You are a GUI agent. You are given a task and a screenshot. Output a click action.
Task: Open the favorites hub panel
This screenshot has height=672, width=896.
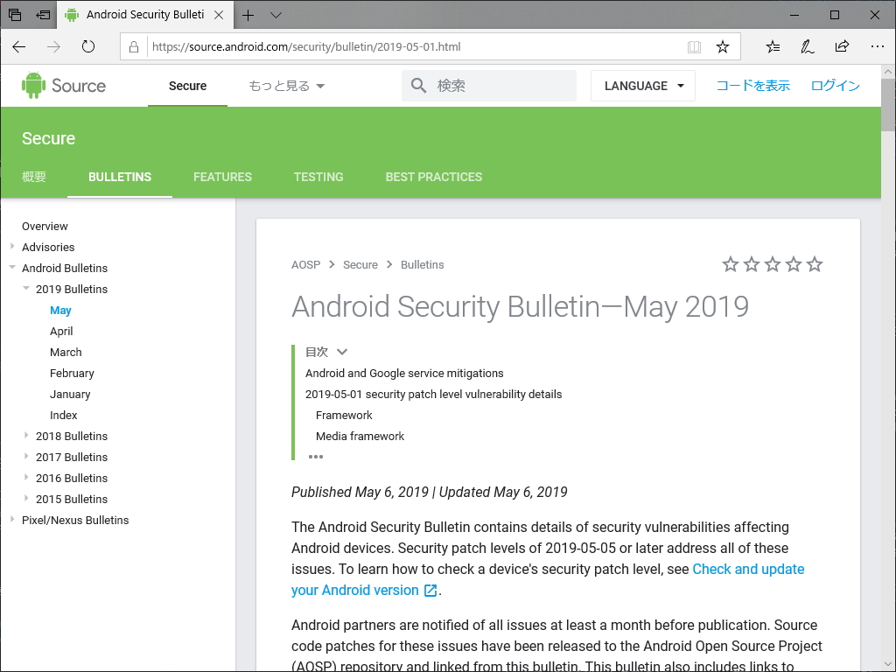772,47
